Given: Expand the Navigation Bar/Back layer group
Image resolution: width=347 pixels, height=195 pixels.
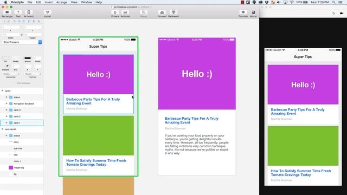Looking at the screenshot, I should tap(7, 103).
